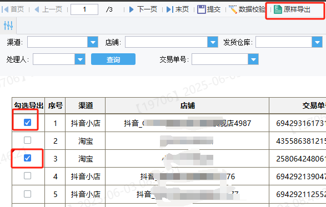Click the 店铺 table column header
This screenshot has width=326, height=207.
point(187,105)
